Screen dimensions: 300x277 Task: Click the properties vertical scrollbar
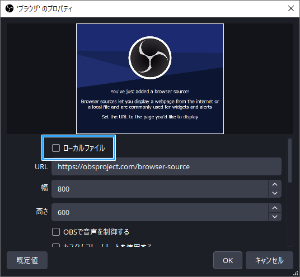click(290, 160)
